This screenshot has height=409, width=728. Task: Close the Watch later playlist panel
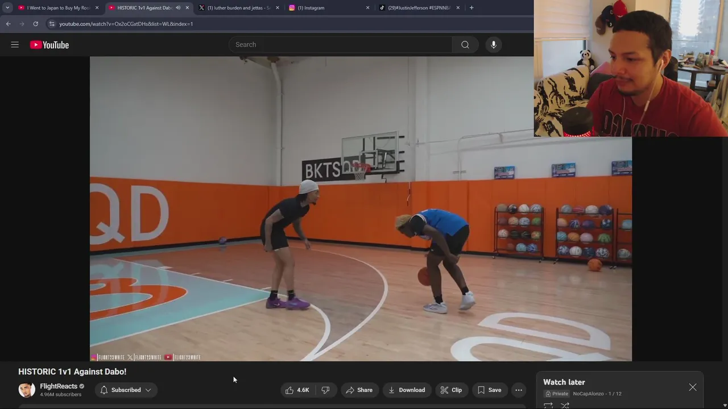[x=693, y=387]
